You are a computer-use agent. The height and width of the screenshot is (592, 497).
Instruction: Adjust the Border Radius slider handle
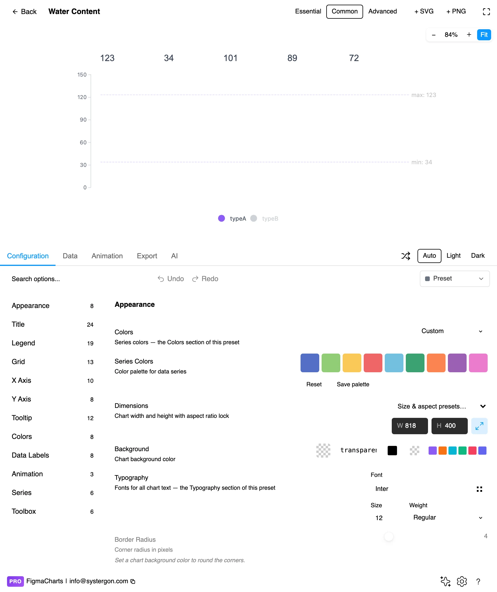pos(389,536)
